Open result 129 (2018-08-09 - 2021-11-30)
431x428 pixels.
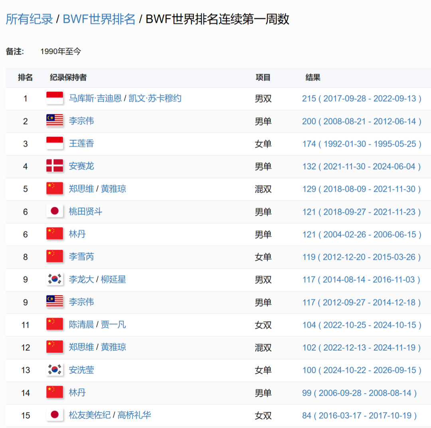point(362,189)
